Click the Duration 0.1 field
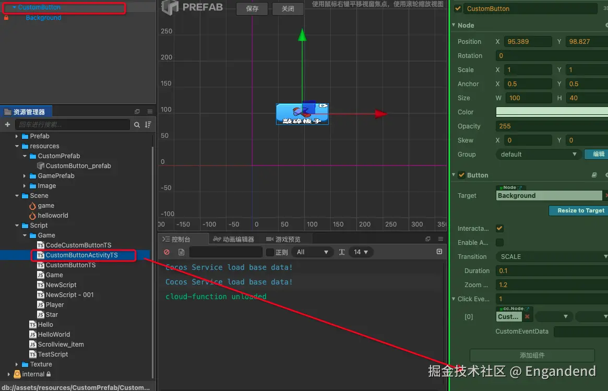The image size is (608, 391). [x=552, y=271]
